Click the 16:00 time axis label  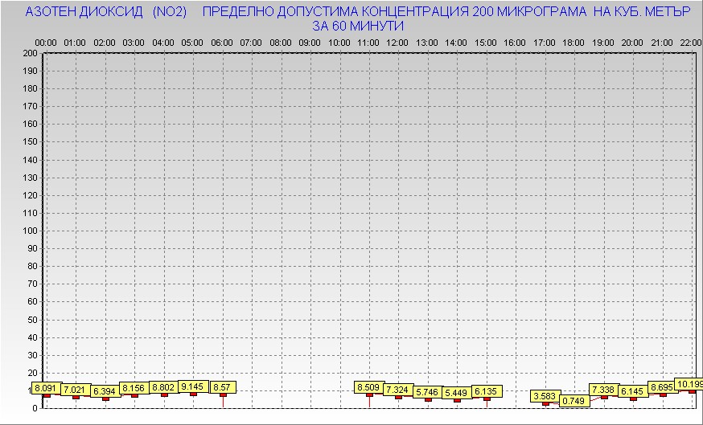coord(516,42)
